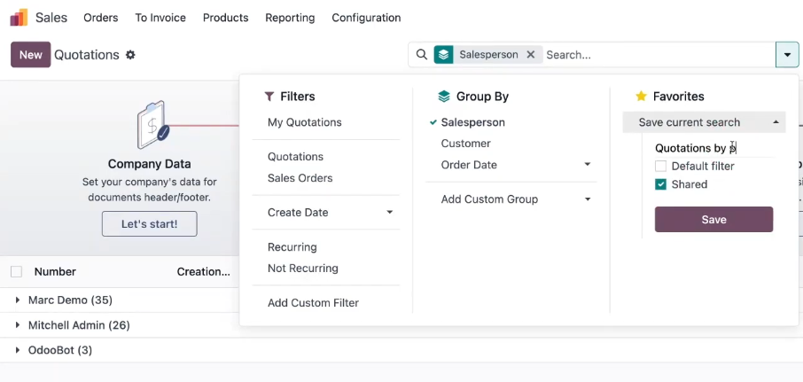Remove the Salesperson facet with its X
This screenshot has height=382, width=803.
(531, 54)
